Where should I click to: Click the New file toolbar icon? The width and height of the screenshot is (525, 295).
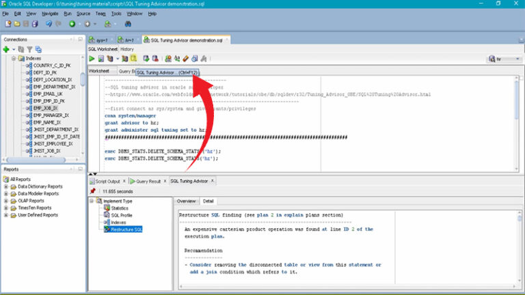pyautogui.click(x=8, y=24)
